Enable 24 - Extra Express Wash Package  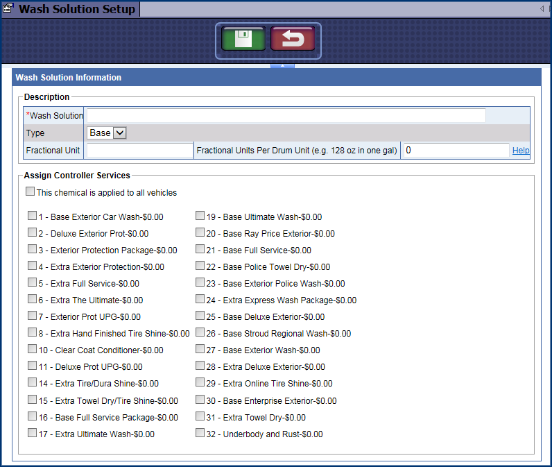[x=200, y=300]
